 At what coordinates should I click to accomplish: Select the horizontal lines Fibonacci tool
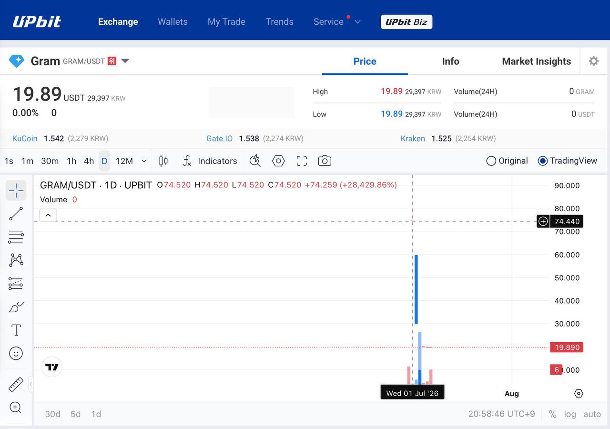[x=16, y=237]
